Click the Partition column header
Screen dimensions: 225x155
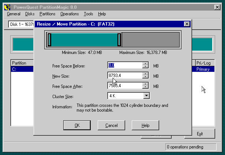point(22,63)
